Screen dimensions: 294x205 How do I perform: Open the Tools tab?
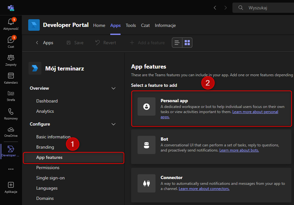pos(131,25)
